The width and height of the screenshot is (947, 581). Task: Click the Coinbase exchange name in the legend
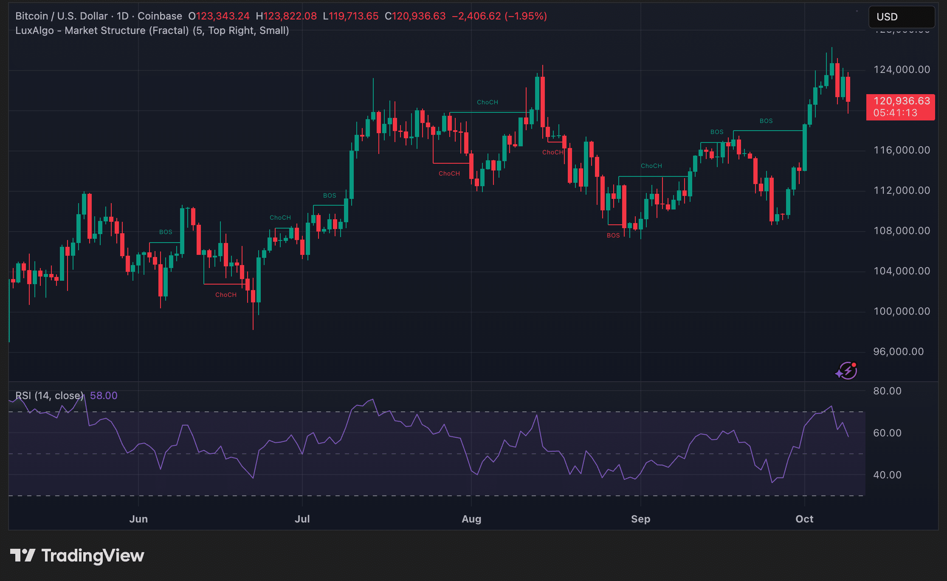[x=161, y=16]
